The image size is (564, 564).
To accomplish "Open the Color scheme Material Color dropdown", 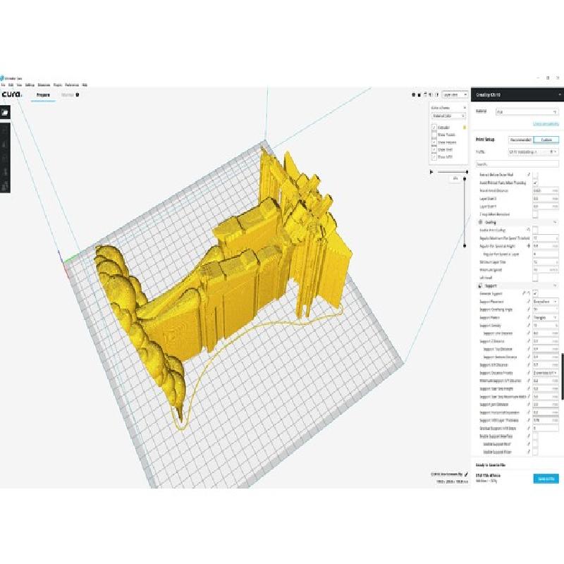I will click(x=448, y=116).
